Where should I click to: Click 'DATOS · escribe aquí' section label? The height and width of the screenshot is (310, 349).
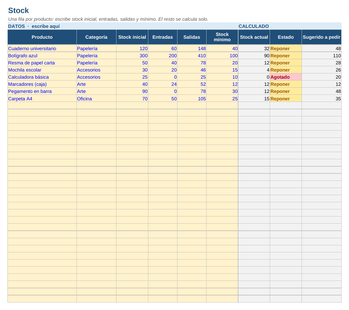pos(34,26)
